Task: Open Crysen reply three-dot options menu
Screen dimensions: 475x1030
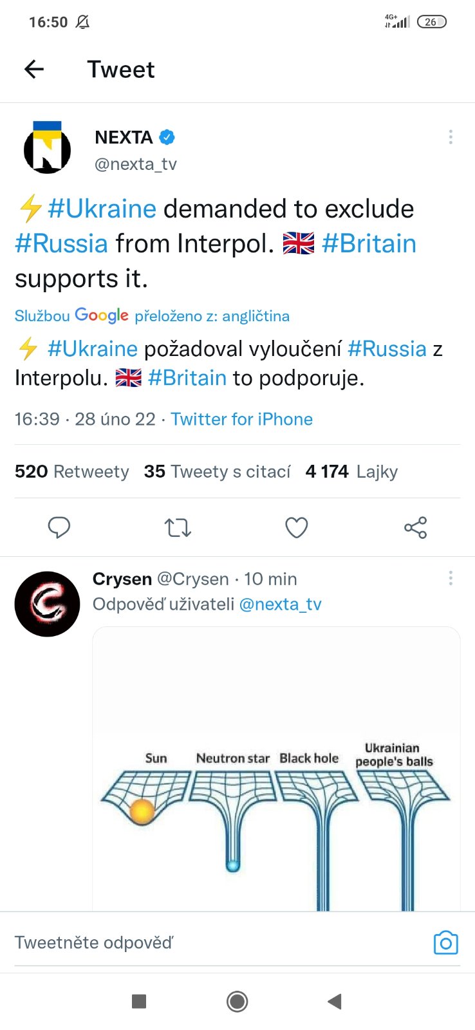Action: [451, 578]
